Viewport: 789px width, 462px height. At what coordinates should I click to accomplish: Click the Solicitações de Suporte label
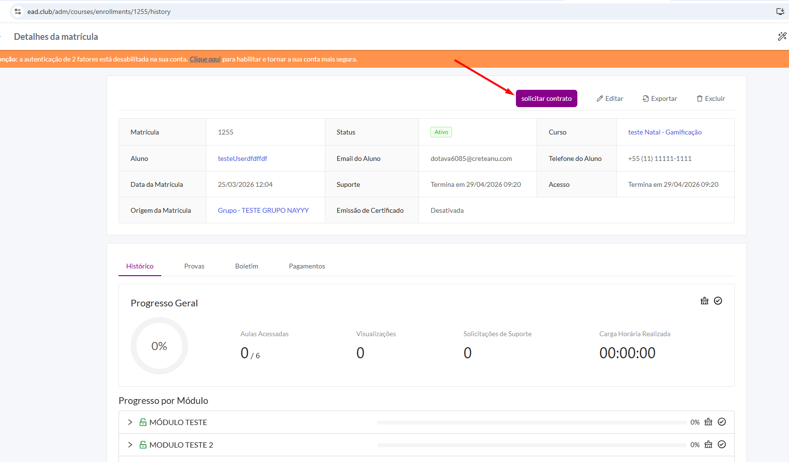click(x=498, y=334)
